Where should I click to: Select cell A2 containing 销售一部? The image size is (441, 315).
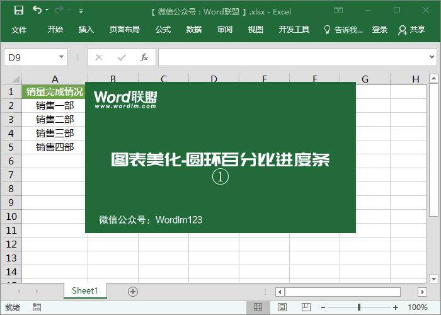point(55,105)
